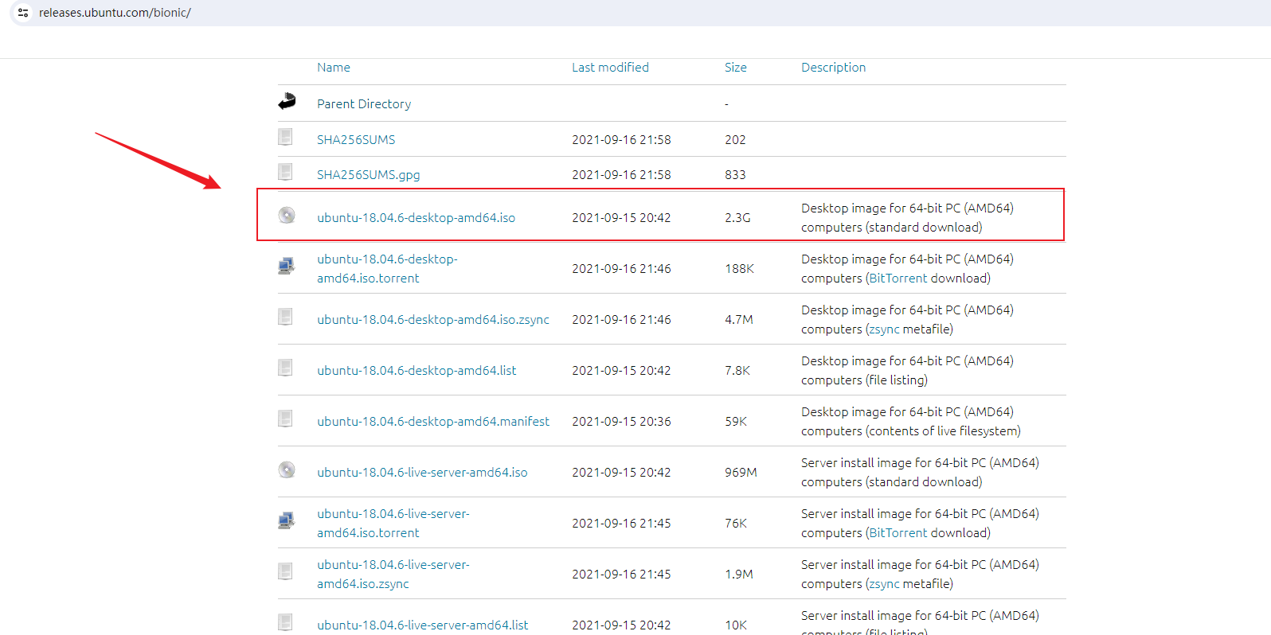Click the 7.8K size value

737,371
